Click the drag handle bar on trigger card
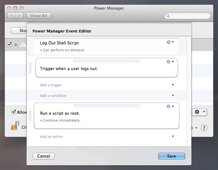The width and height of the screenshot is (218, 170). pyautogui.click(x=107, y=61)
